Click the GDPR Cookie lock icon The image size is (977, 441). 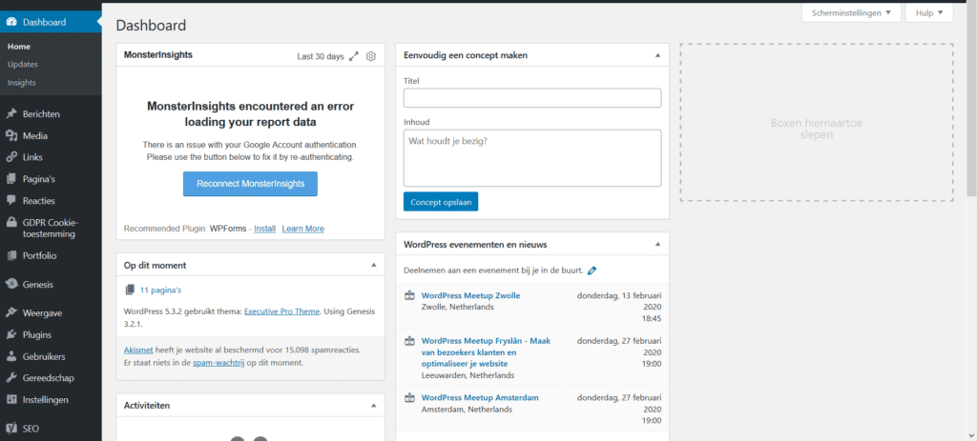tap(11, 223)
